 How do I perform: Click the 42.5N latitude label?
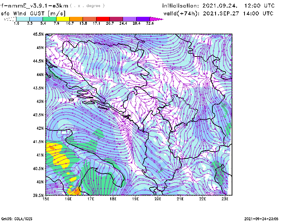click(x=38, y=115)
